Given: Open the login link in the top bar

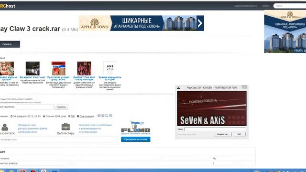Looking at the screenshot, I should click(x=265, y=6).
